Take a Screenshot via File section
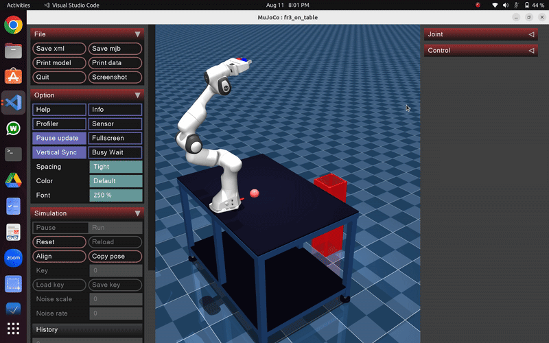549x343 pixels. (115, 78)
